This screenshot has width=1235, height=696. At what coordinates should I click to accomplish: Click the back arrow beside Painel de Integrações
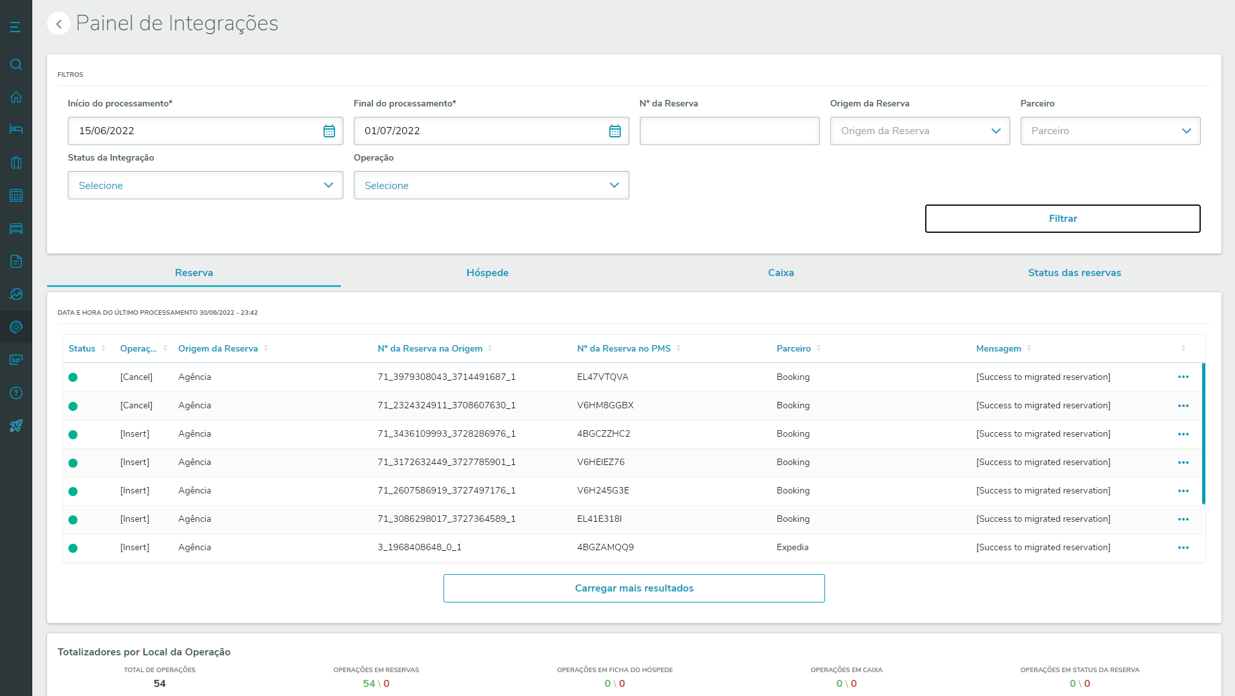59,24
